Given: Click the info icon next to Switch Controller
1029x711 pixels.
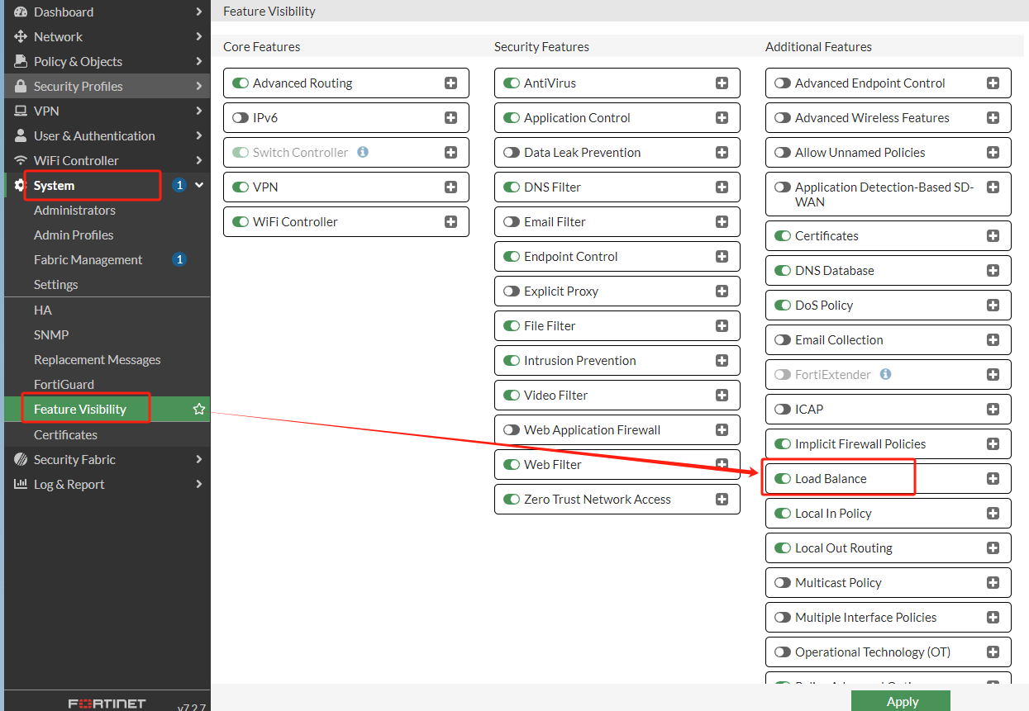Looking at the screenshot, I should [362, 153].
